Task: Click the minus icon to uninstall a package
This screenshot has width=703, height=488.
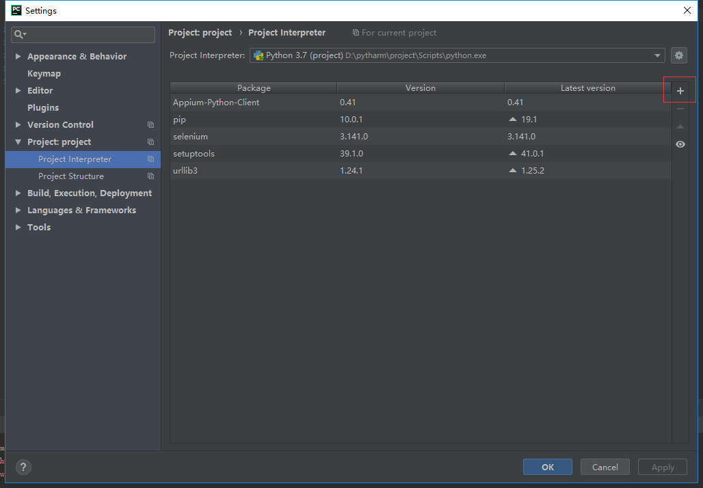Action: [679, 109]
